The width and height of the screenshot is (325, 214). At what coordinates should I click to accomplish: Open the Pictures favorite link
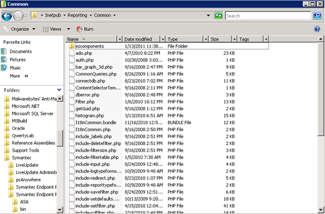click(18, 60)
